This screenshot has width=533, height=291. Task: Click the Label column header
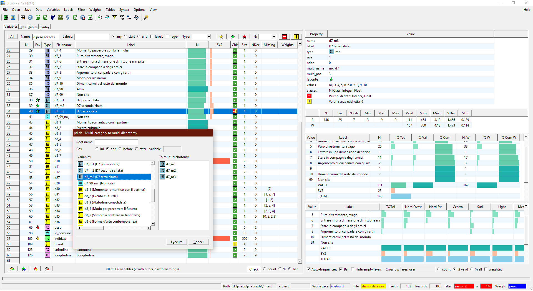130,45
